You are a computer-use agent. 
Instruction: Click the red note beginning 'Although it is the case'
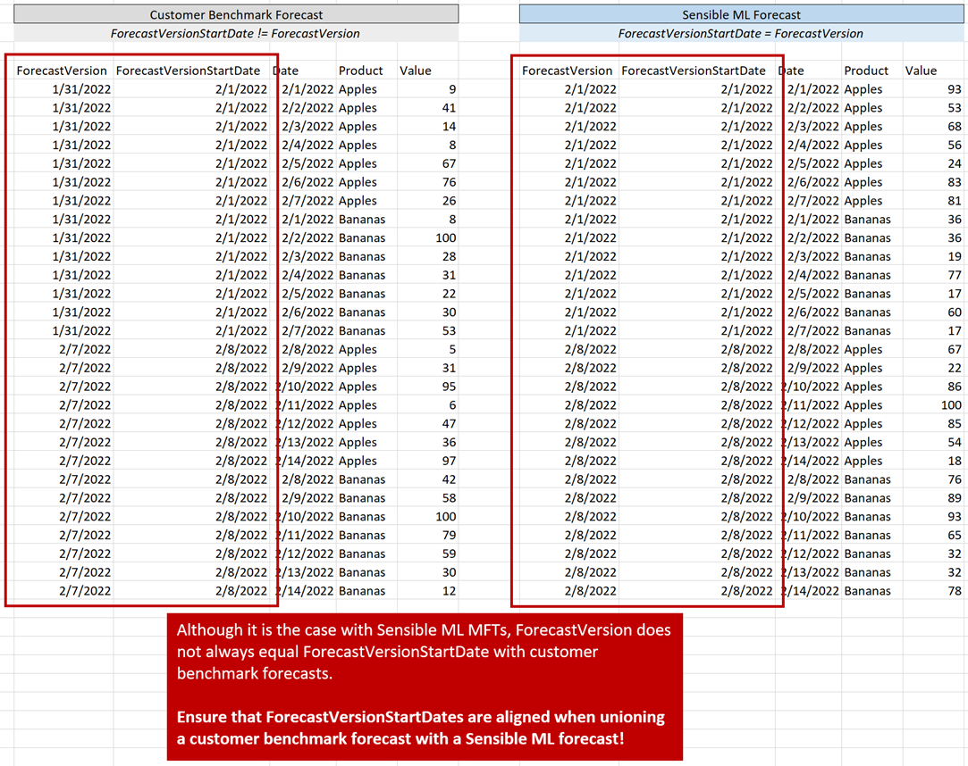pyautogui.click(x=425, y=687)
